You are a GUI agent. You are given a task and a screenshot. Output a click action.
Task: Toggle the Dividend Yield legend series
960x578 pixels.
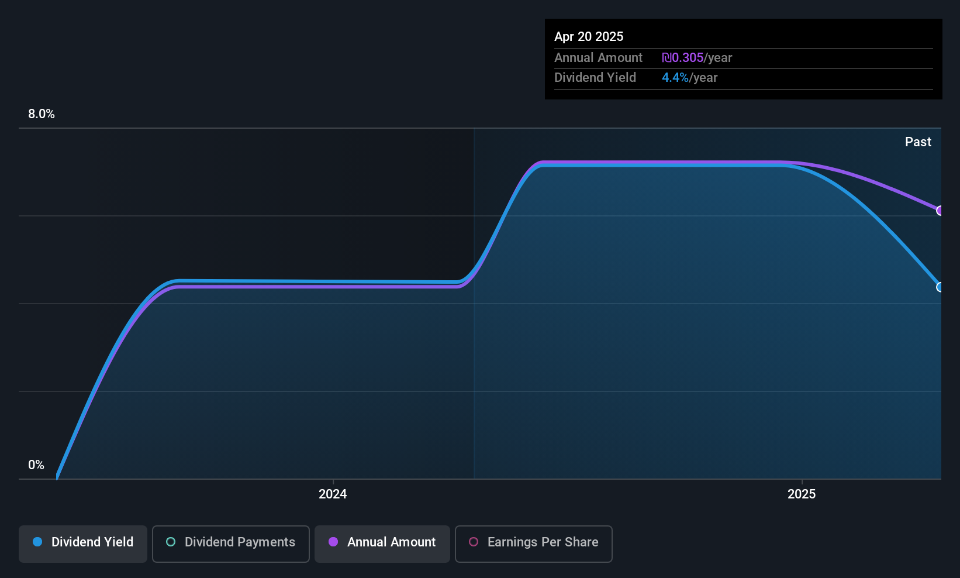[x=83, y=543]
